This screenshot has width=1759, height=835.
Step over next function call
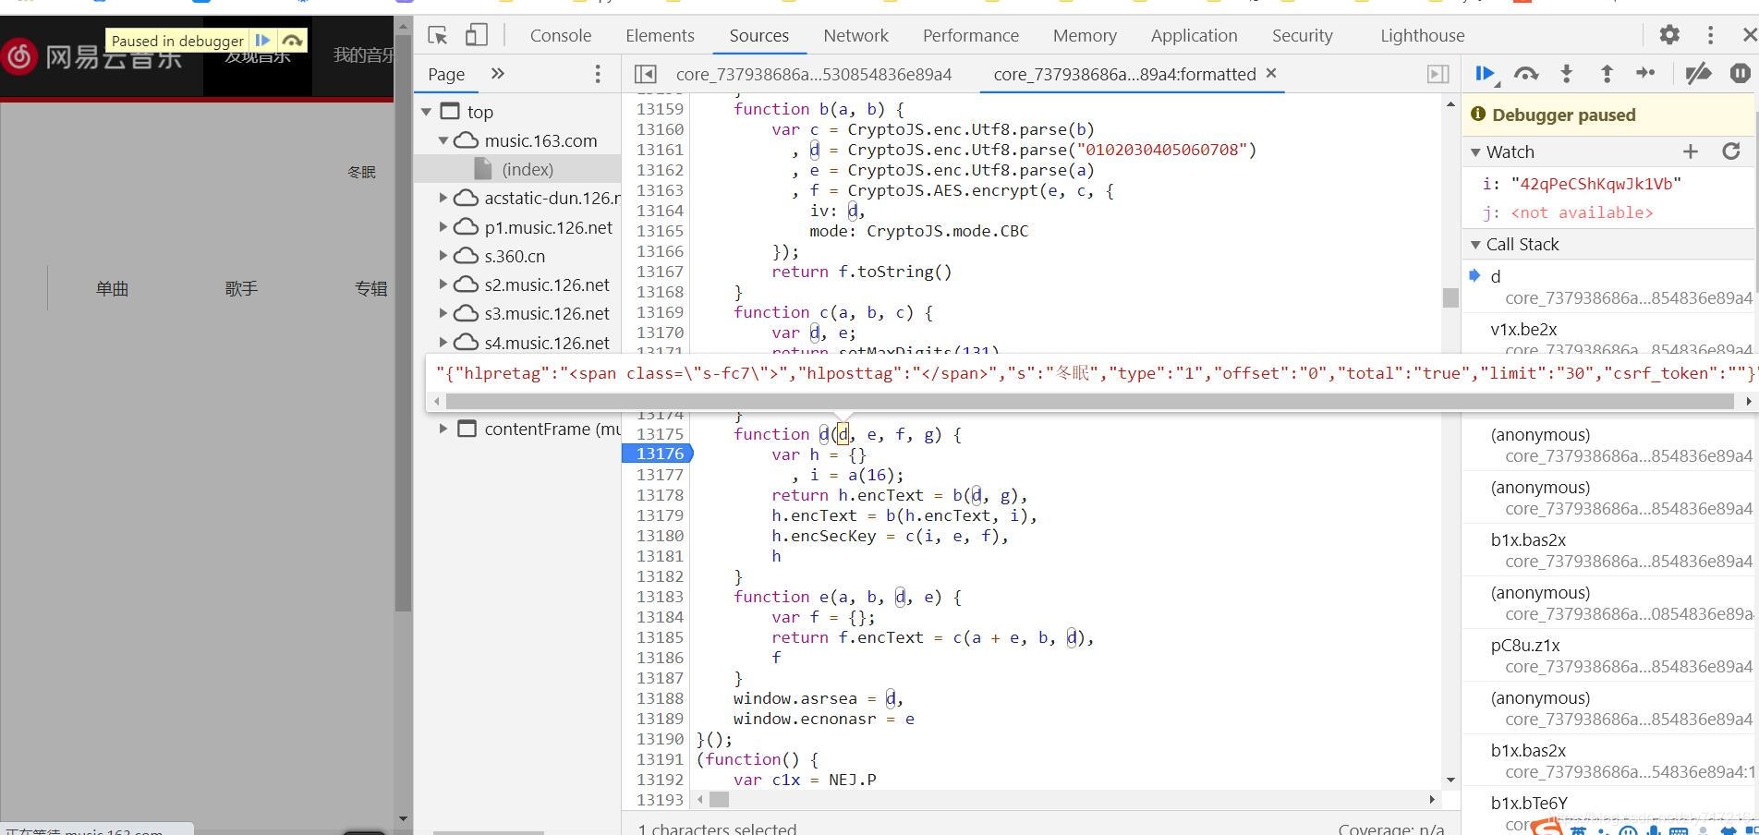click(1526, 74)
